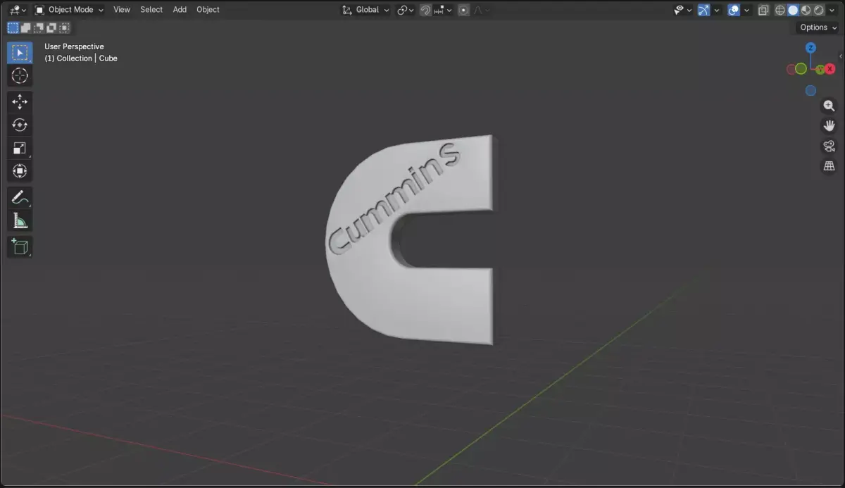Screen dimensions: 845x488
Task: Expand viewport shading options arrow
Action: click(832, 10)
